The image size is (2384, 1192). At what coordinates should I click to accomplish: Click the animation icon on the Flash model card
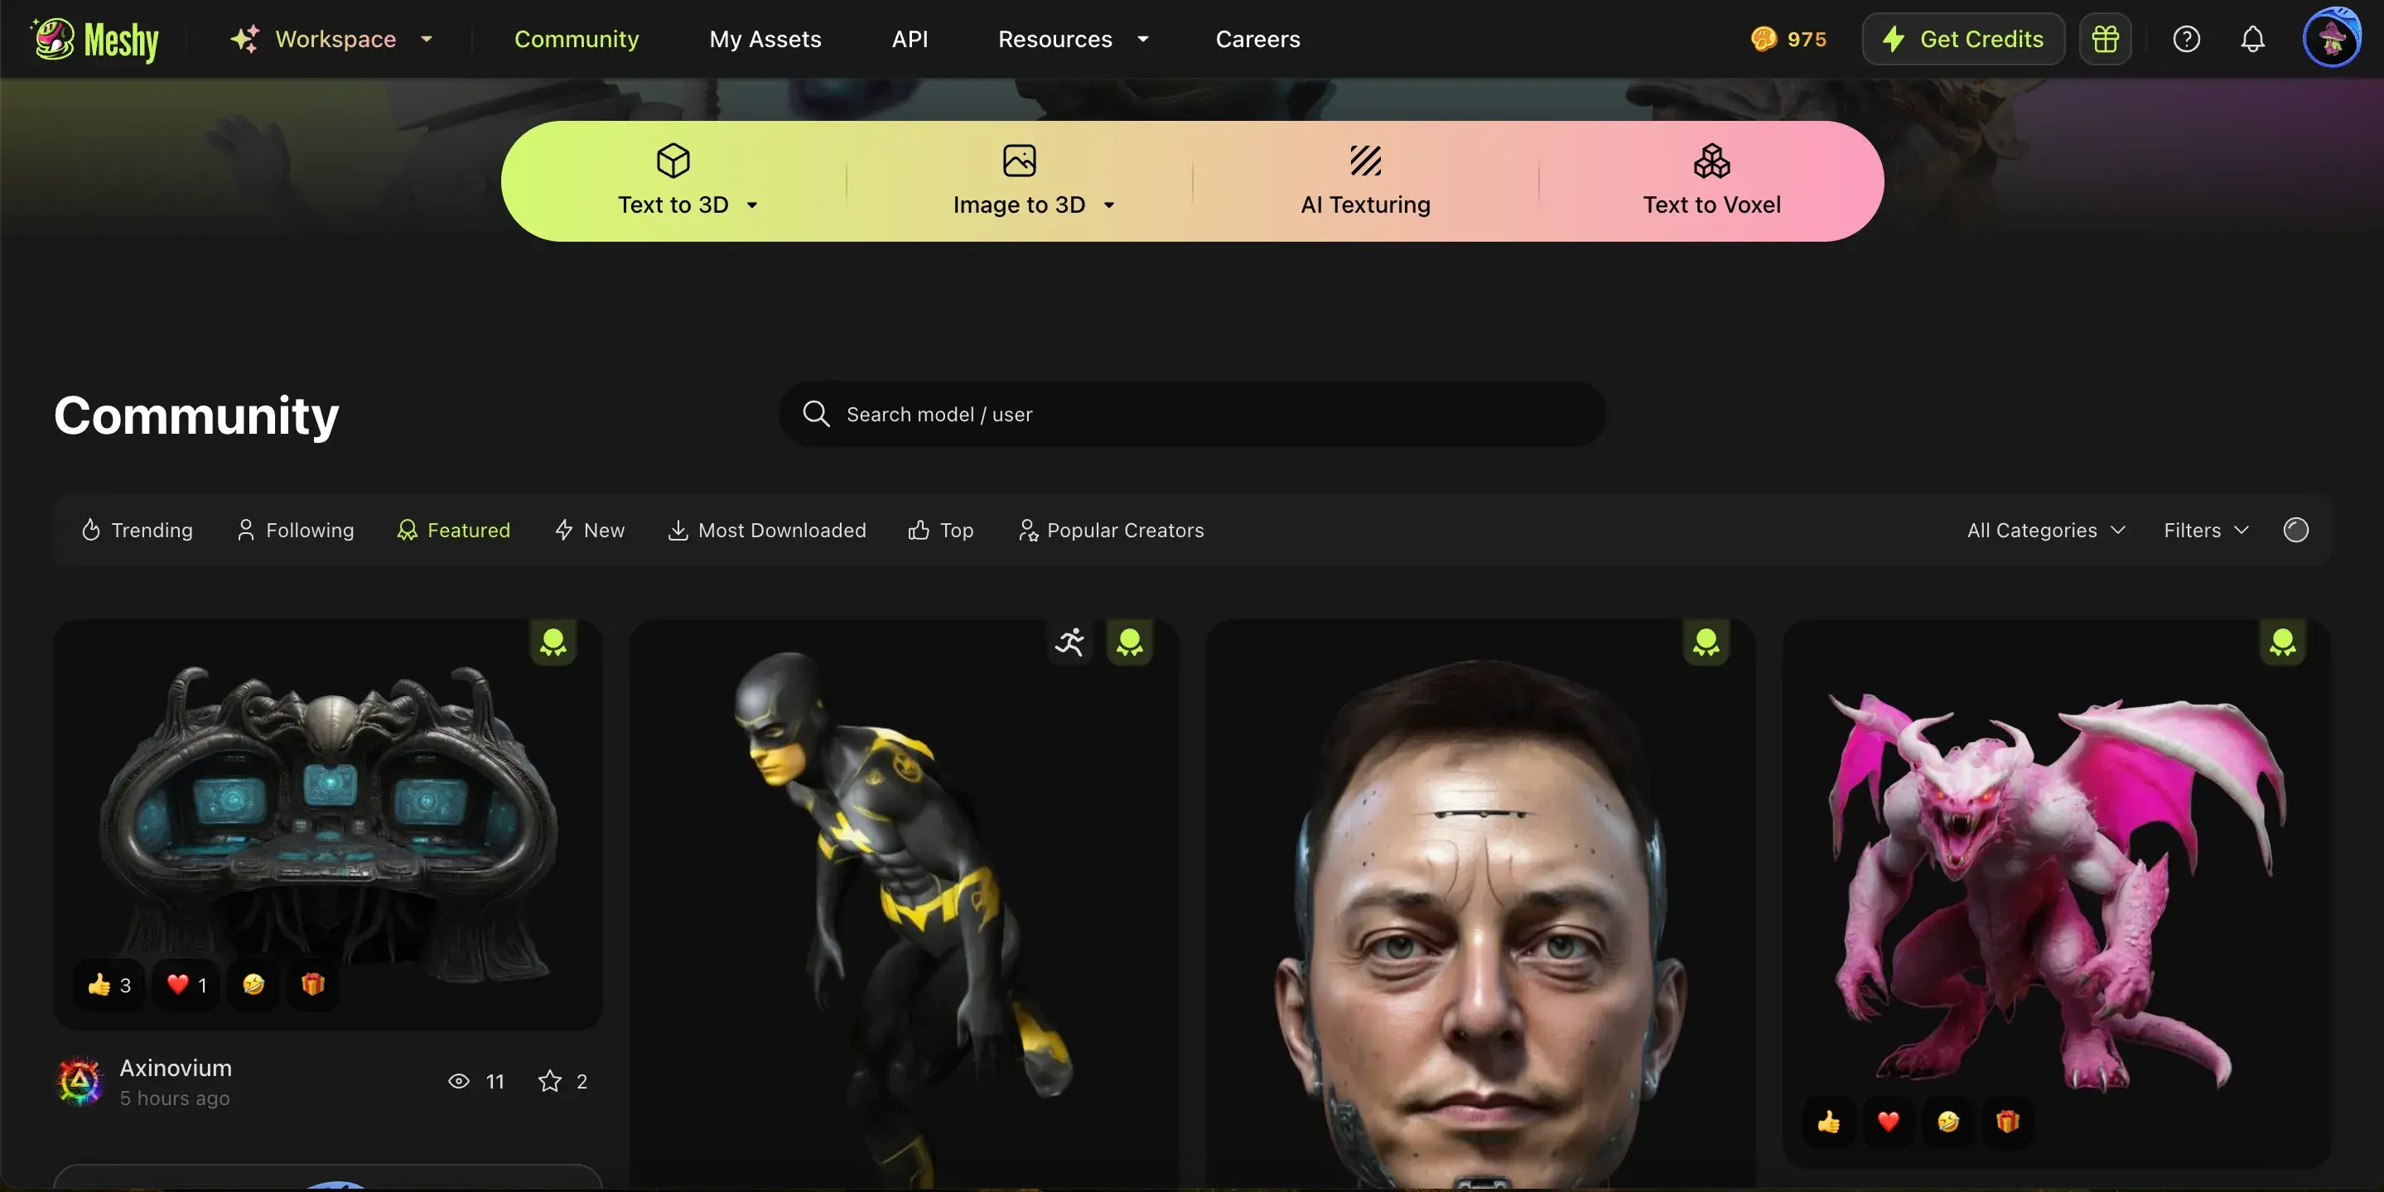pos(1069,642)
